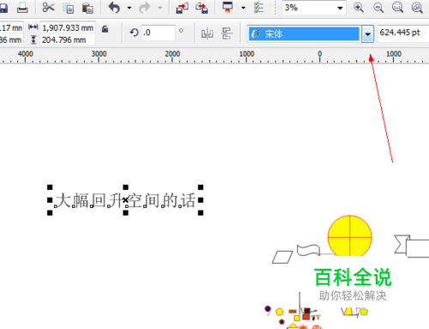Expand the Application launcher dropdown arrow
This screenshot has width=429, height=329.
[243, 8]
